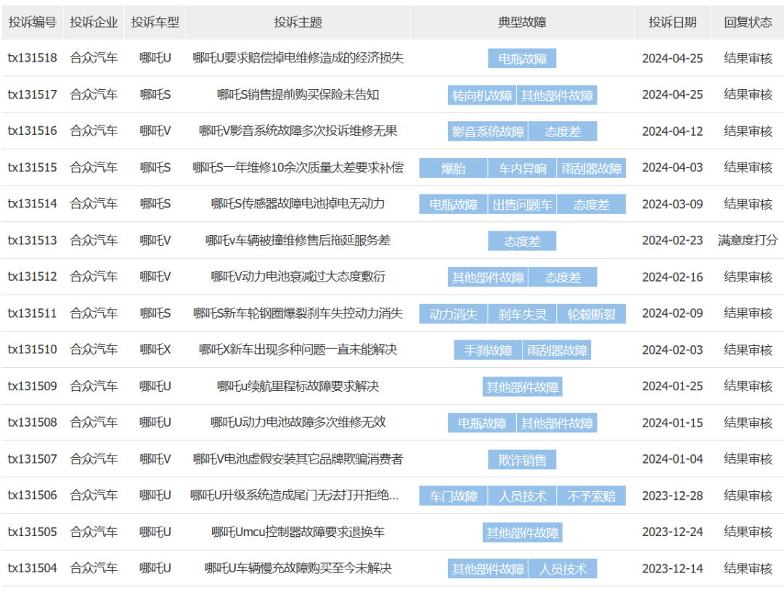Open complaint 哪吒X新车出现多种问题一直未能解决
The image size is (784, 592).
(298, 350)
